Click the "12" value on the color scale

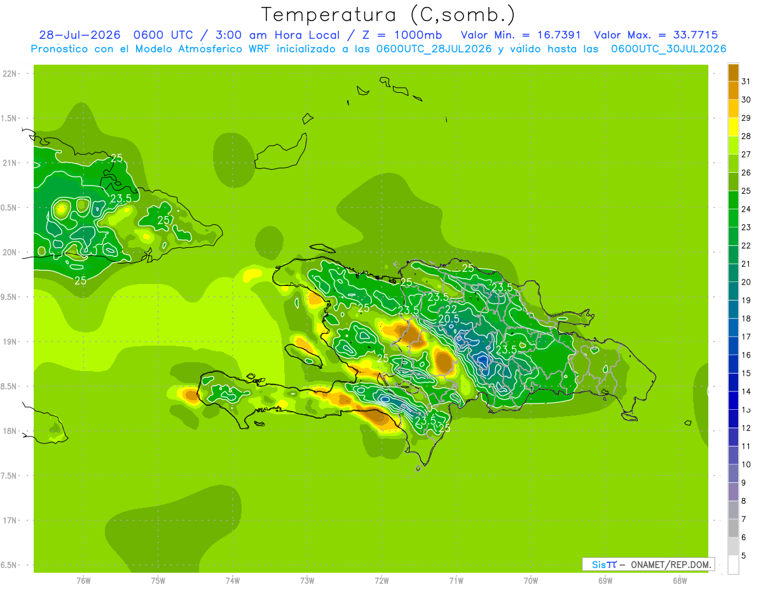(746, 428)
